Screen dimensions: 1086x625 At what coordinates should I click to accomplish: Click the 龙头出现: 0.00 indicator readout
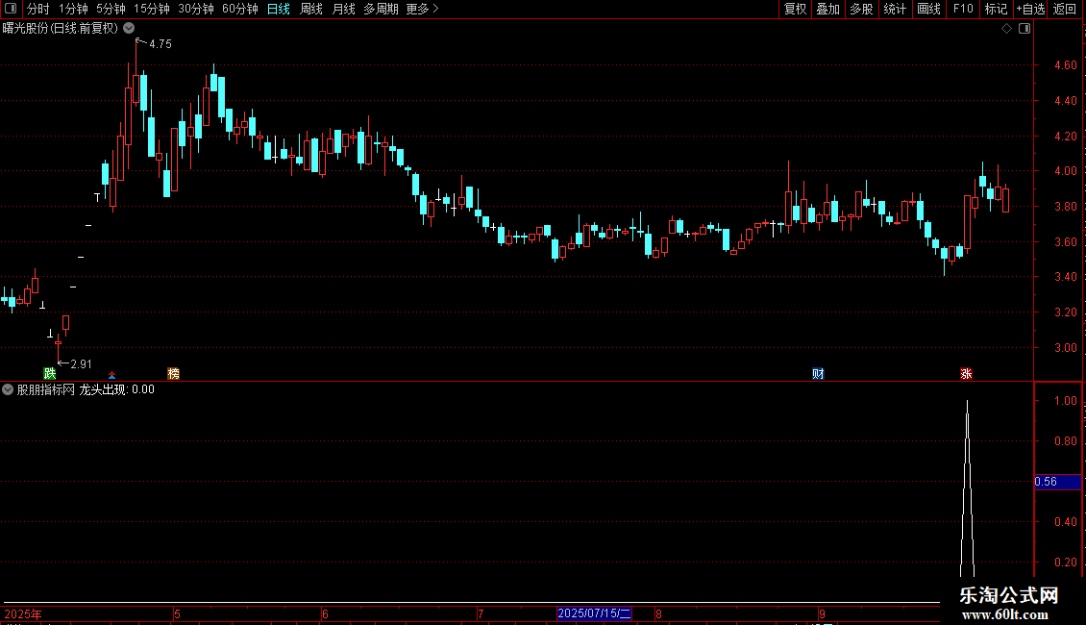point(116,389)
